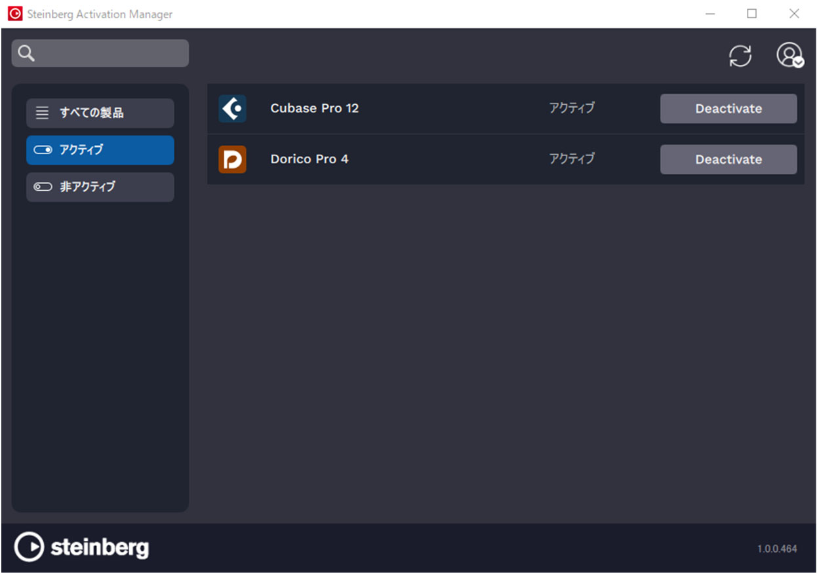Click the refresh licenses icon

click(740, 56)
